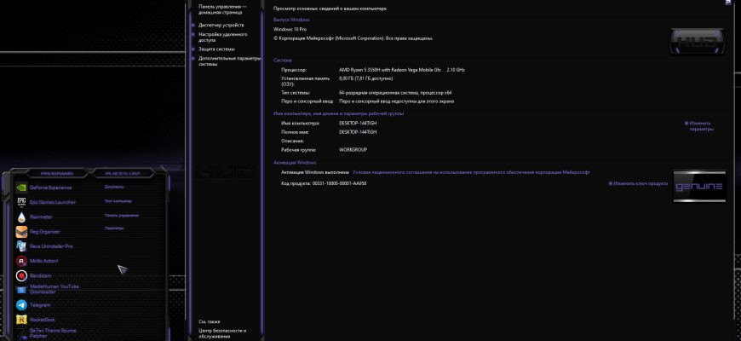Switch to the PLACES LIST tab

(x=123, y=174)
